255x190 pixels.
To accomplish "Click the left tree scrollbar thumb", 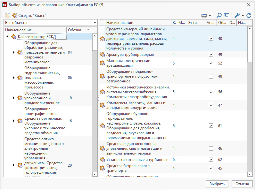I will pyautogui.click(x=95, y=44).
